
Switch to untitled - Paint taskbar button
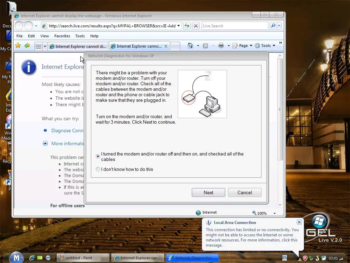[83, 258]
